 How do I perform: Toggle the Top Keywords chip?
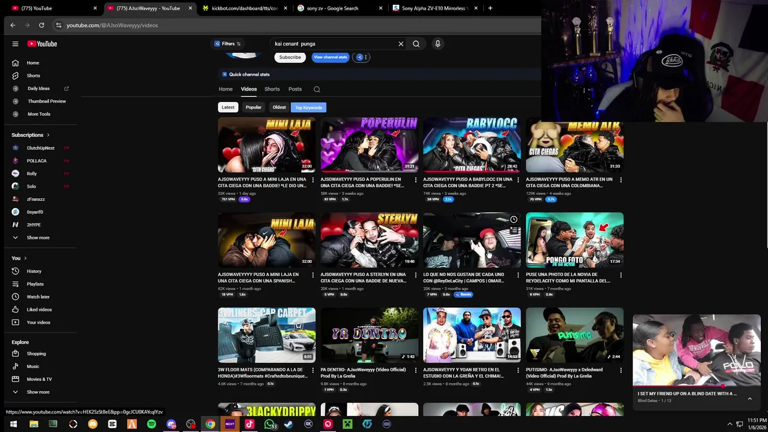click(308, 107)
